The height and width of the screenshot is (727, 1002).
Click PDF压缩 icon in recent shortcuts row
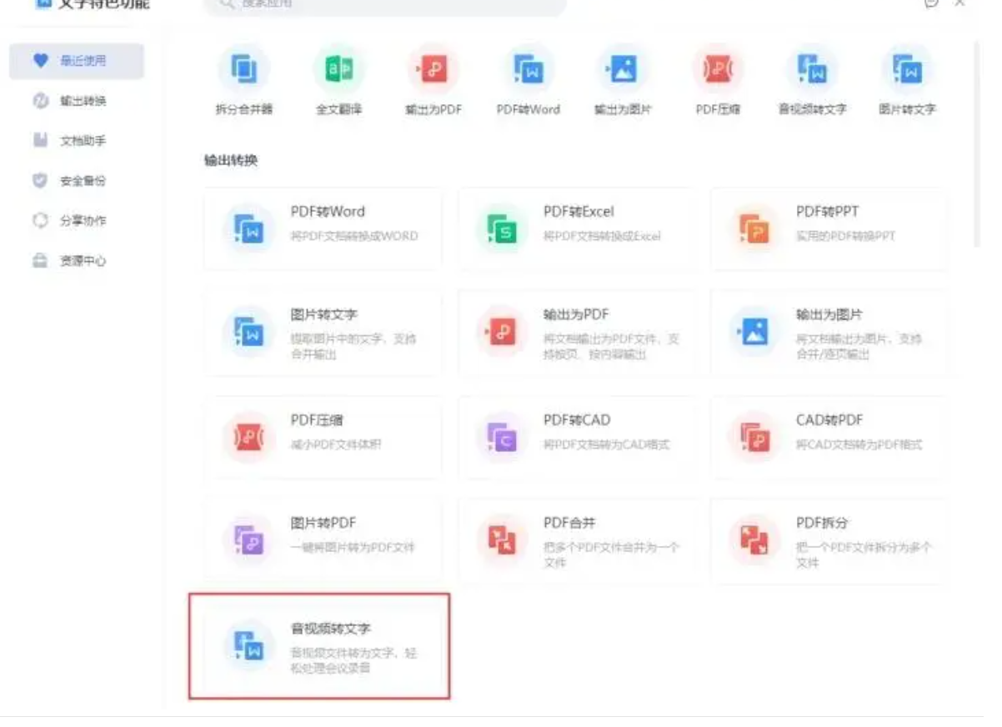[718, 69]
